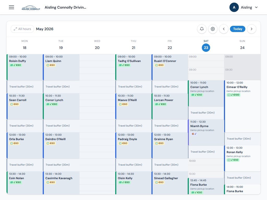This screenshot has width=267, height=200.
Task: Open Sinead Gallagher lesson
Action: 169,183
